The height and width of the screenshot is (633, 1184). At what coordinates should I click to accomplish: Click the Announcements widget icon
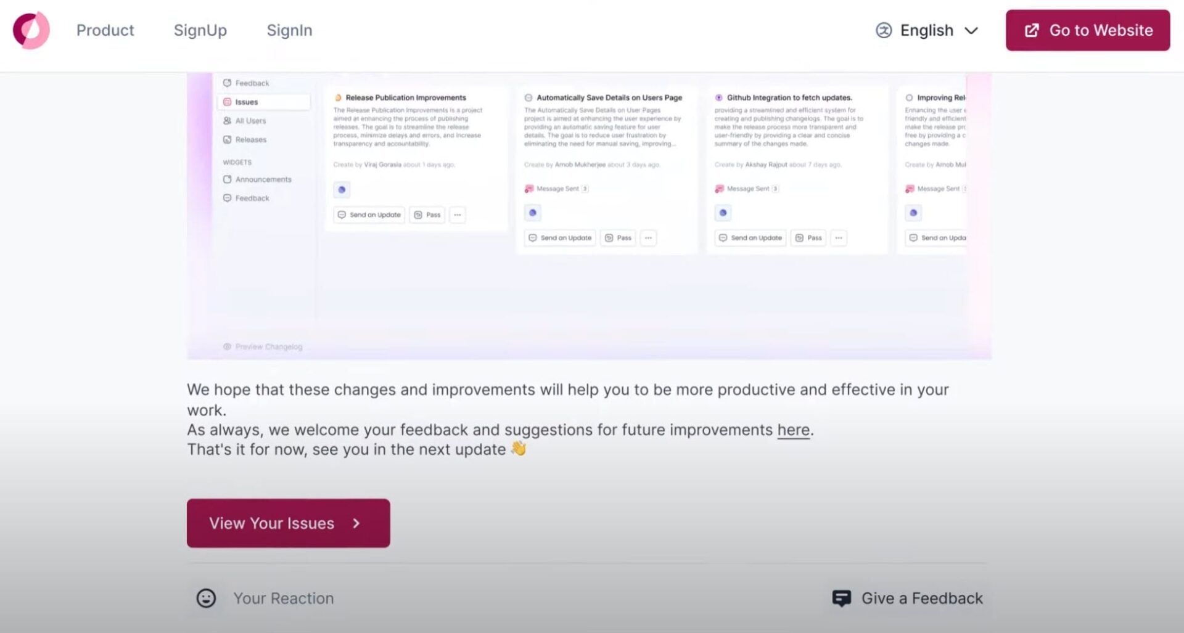pyautogui.click(x=227, y=179)
